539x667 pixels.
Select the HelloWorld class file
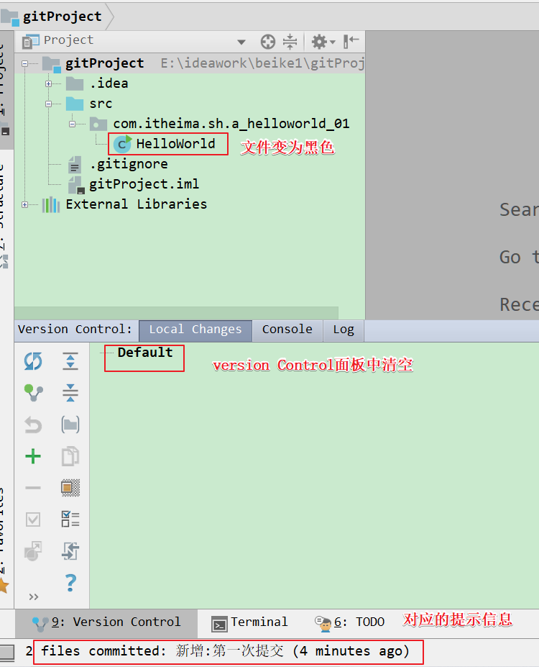coord(175,144)
